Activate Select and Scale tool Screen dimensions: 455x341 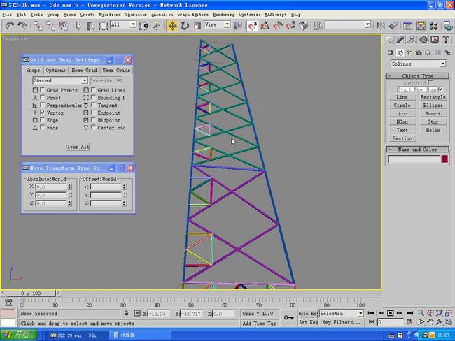point(197,26)
